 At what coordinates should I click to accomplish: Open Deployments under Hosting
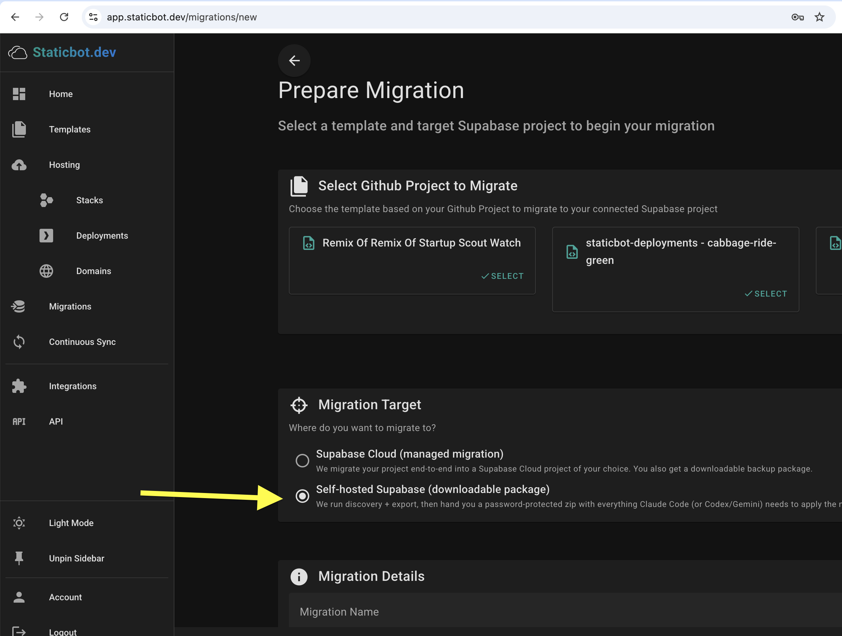[102, 236]
